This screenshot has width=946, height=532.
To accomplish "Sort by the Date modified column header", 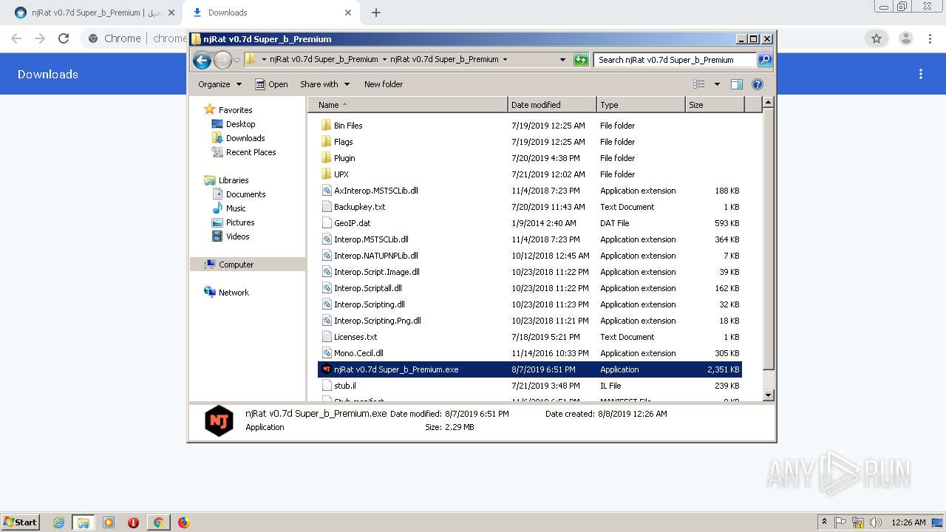I will (552, 105).
